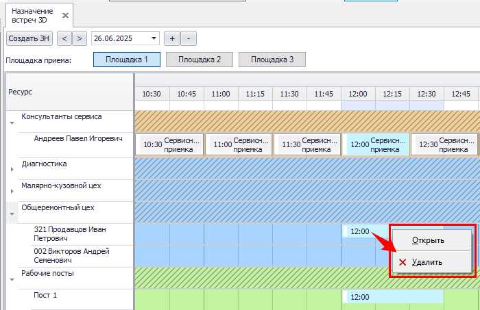Select the 12:00 appointment on Пост 1

tap(370, 297)
